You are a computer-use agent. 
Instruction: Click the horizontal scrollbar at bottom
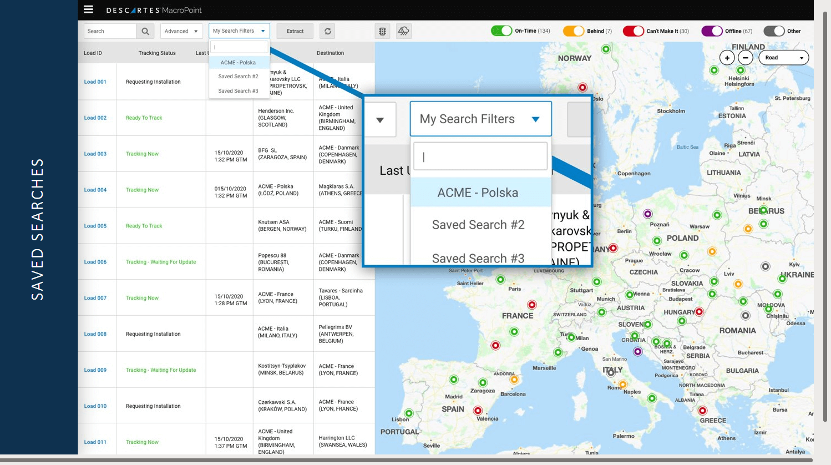[x=406, y=460]
